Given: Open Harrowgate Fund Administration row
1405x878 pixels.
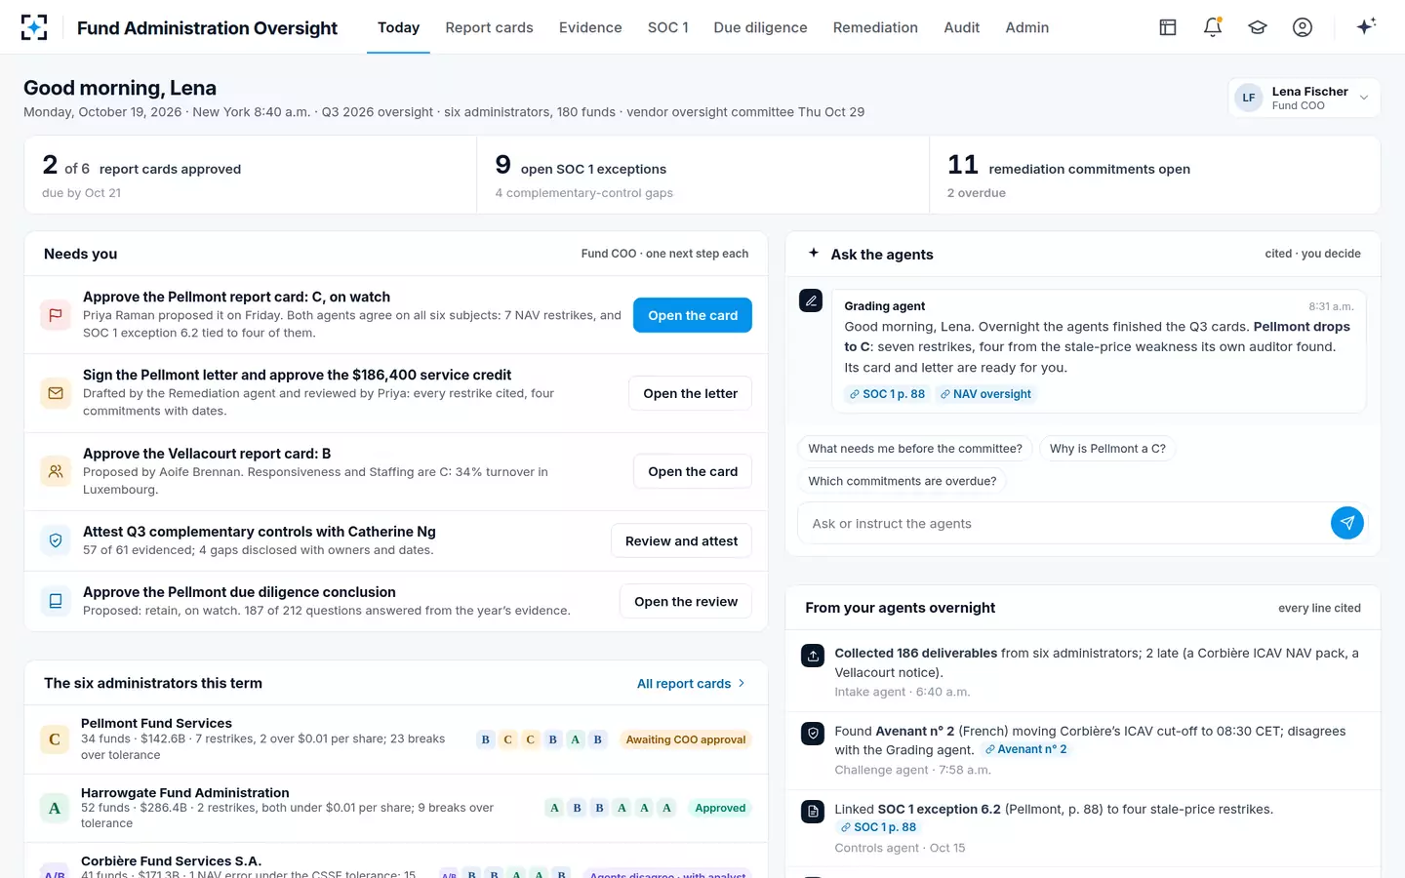Looking at the screenshot, I should pyautogui.click(x=396, y=808).
